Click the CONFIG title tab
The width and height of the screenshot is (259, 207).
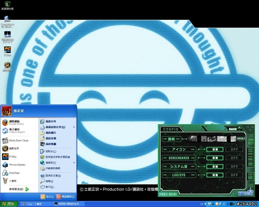pos(171,129)
